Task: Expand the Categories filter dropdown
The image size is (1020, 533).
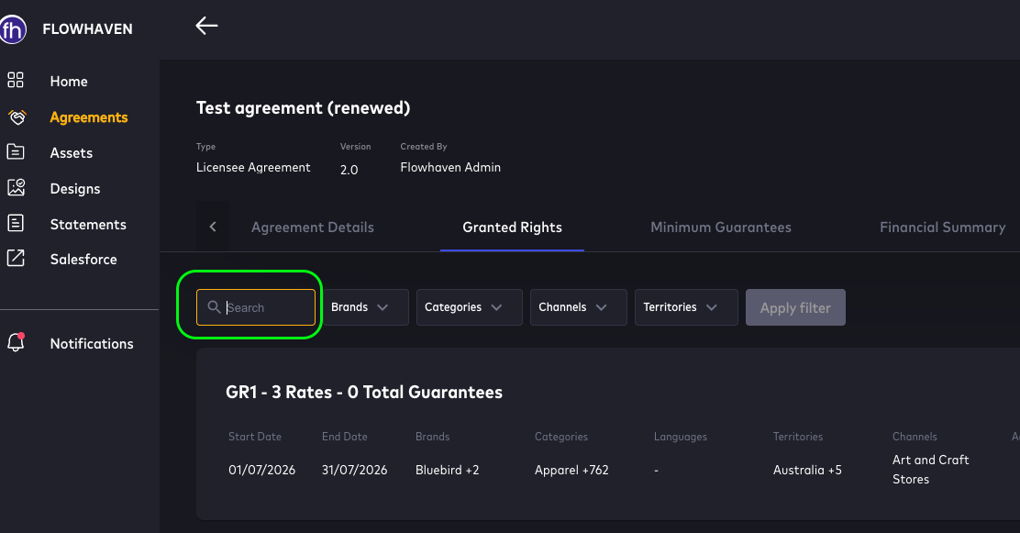Action: click(x=469, y=307)
